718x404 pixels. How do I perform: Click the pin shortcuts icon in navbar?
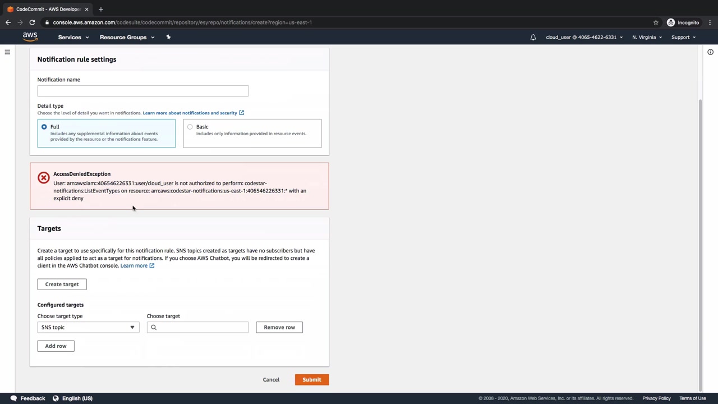point(168,37)
